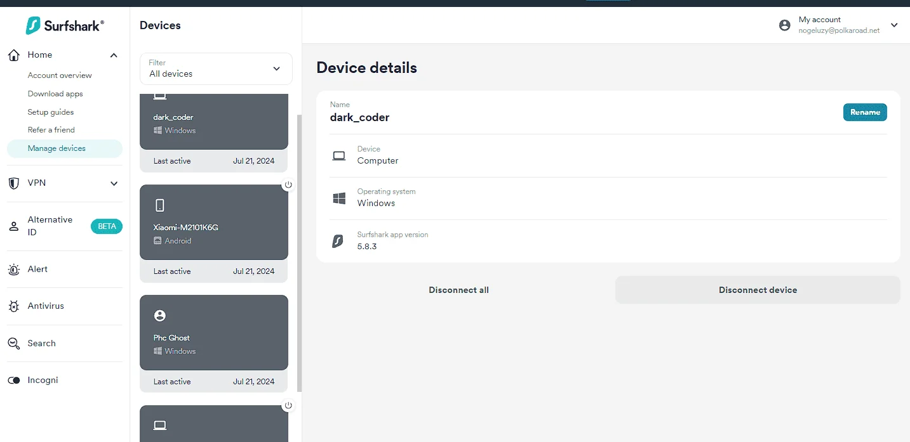The height and width of the screenshot is (442, 910).
Task: Expand the VPN menu section
Action: click(114, 183)
